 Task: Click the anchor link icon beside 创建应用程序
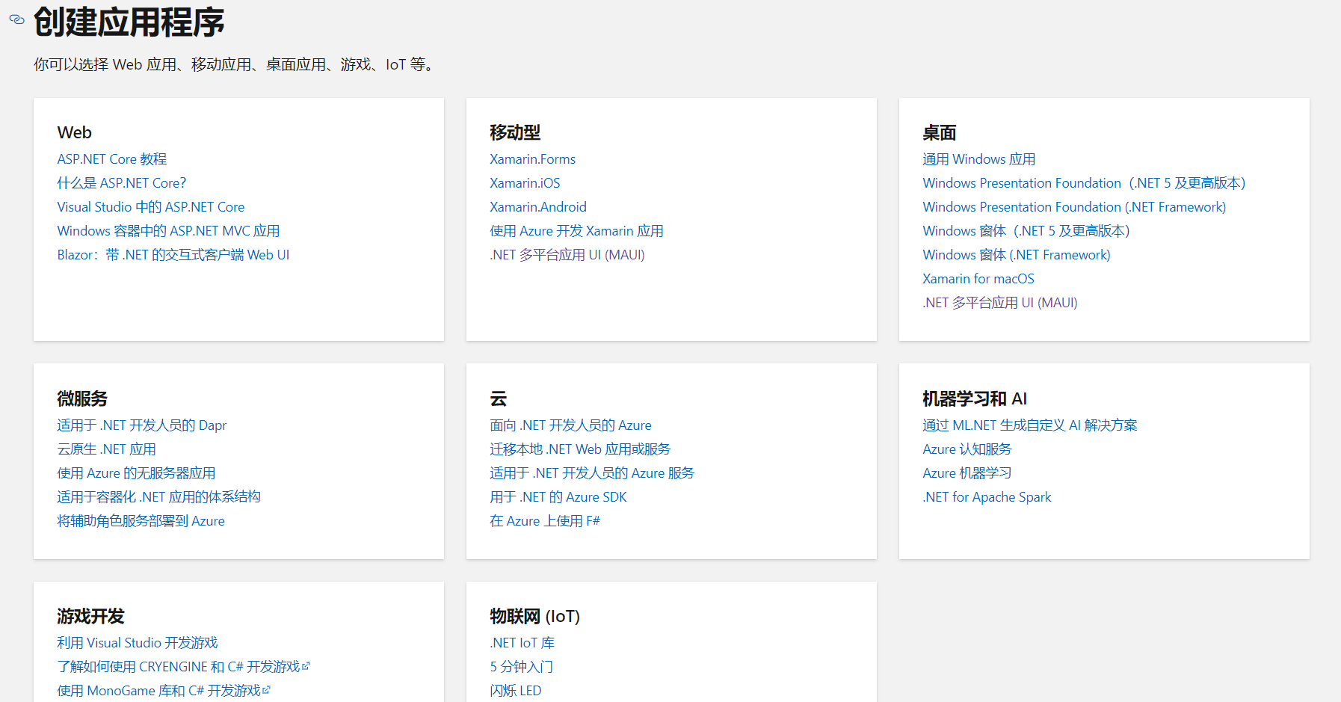16,19
